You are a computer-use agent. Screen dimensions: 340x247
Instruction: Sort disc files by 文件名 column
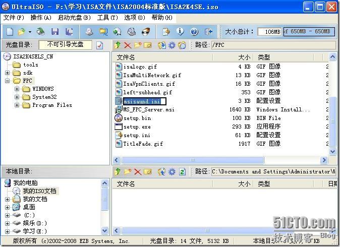click(x=162, y=57)
